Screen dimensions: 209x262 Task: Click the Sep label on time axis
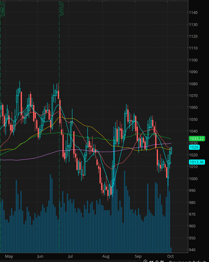coord(138,256)
